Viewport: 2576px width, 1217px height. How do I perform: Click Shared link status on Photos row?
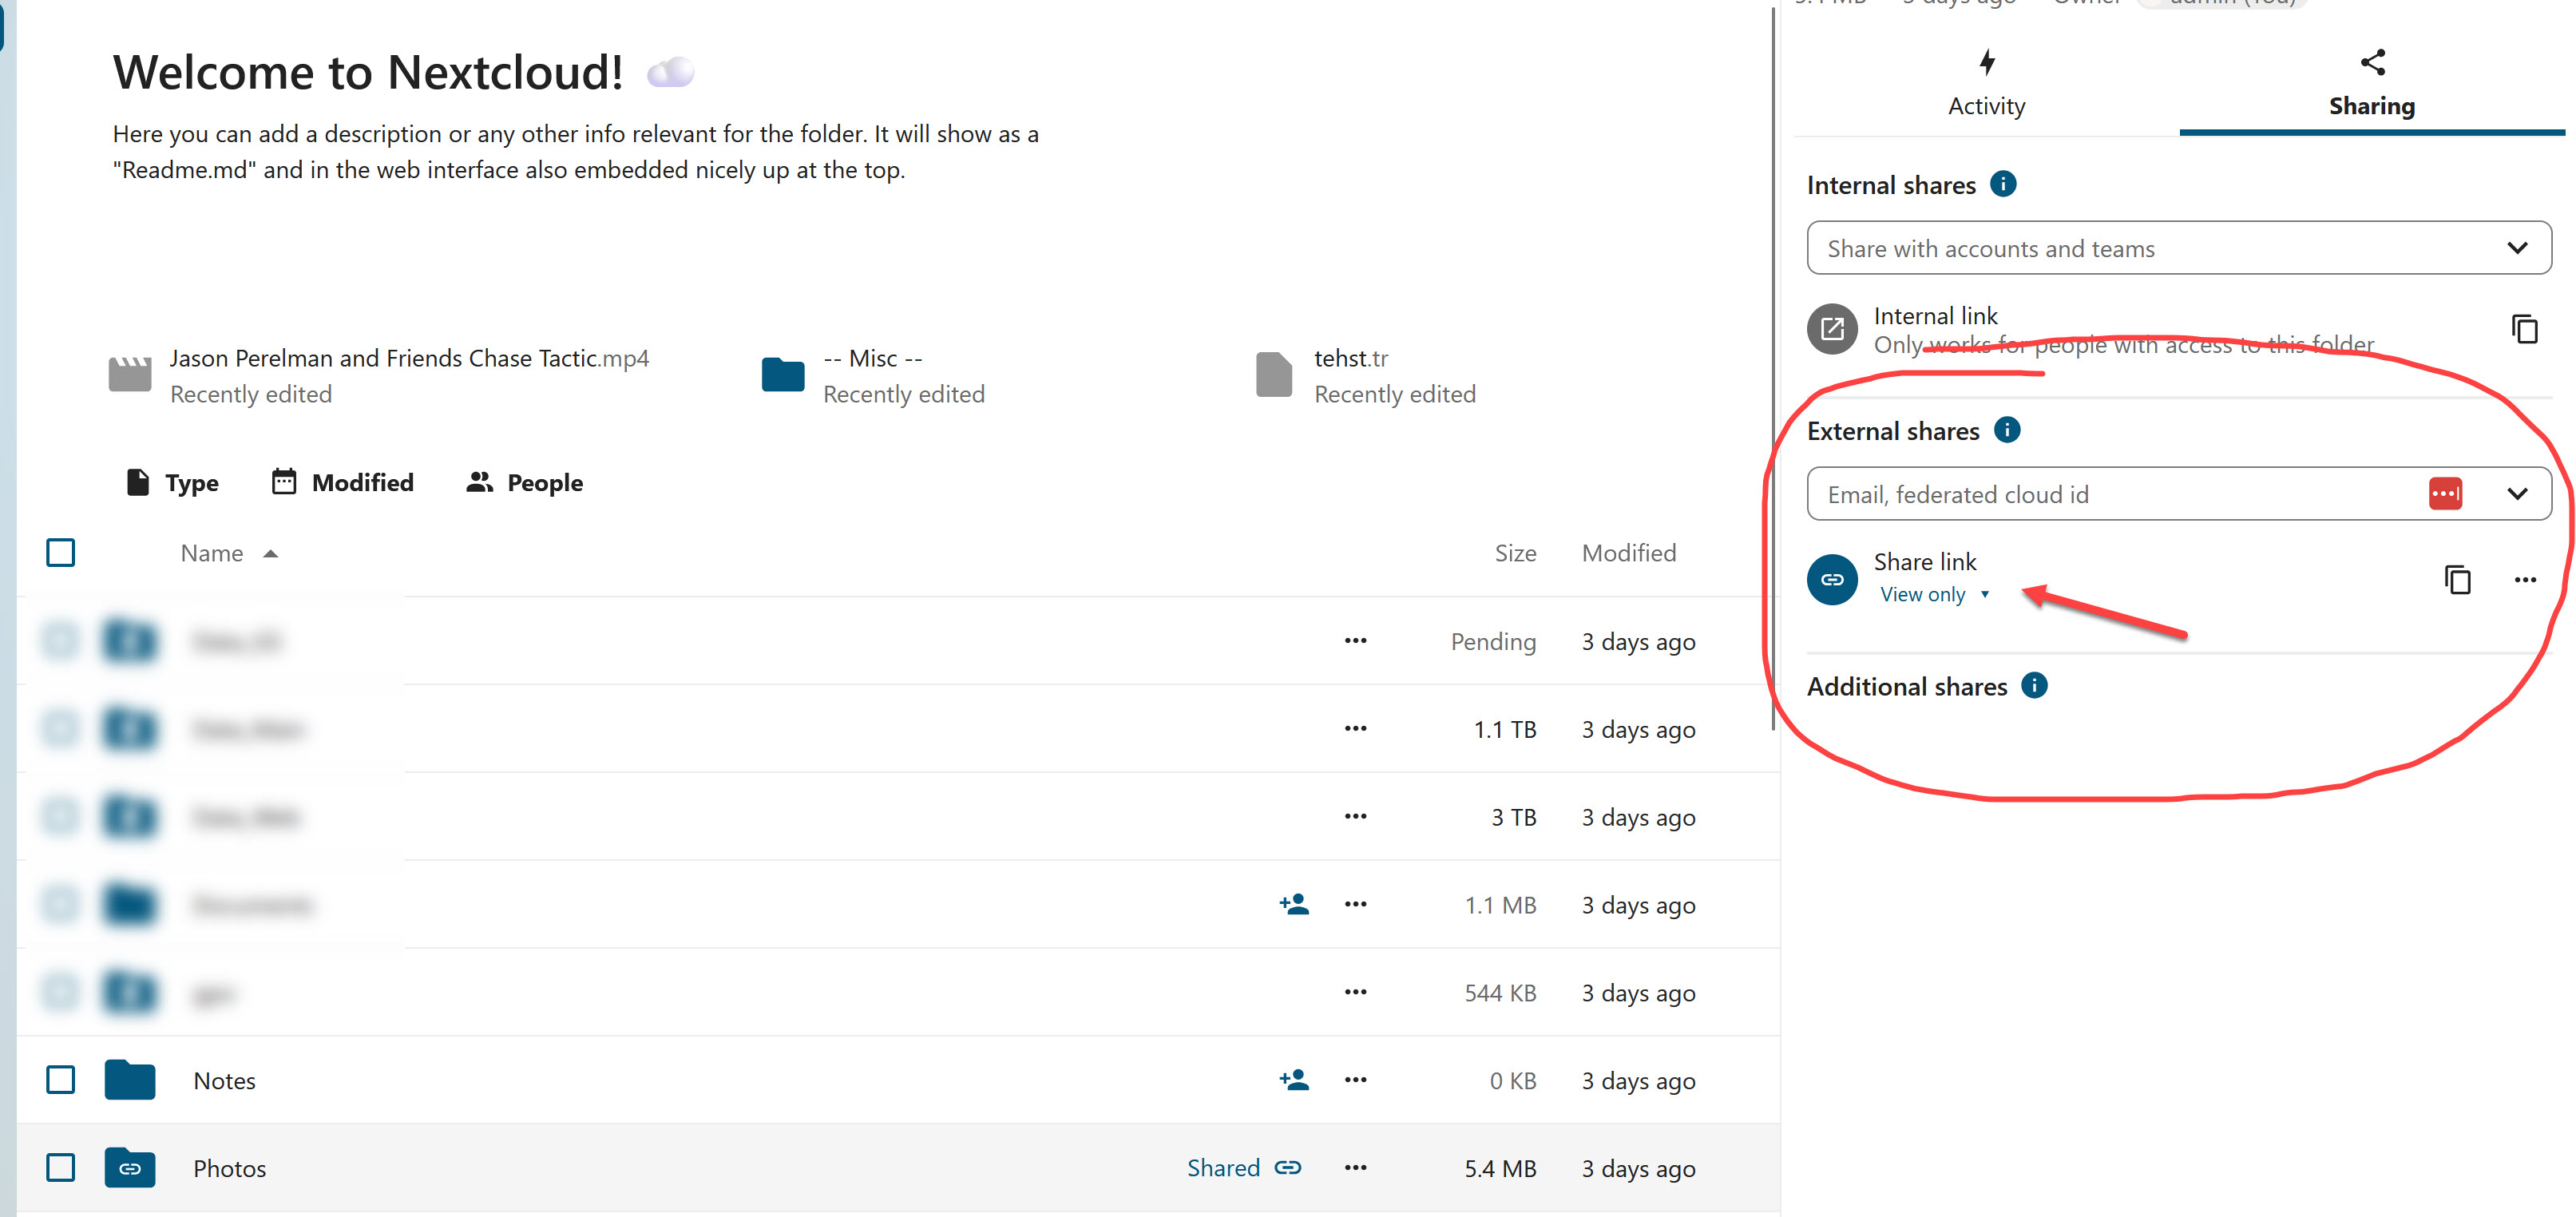coord(1243,1168)
